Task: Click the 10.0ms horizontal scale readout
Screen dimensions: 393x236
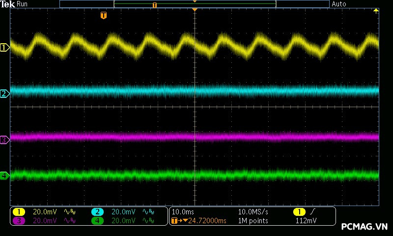Action: pos(182,212)
